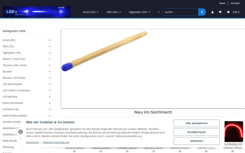Focus the Suchen search input field
Image resolution: width=245 pixels, height=153 pixels.
pyautogui.click(x=180, y=12)
